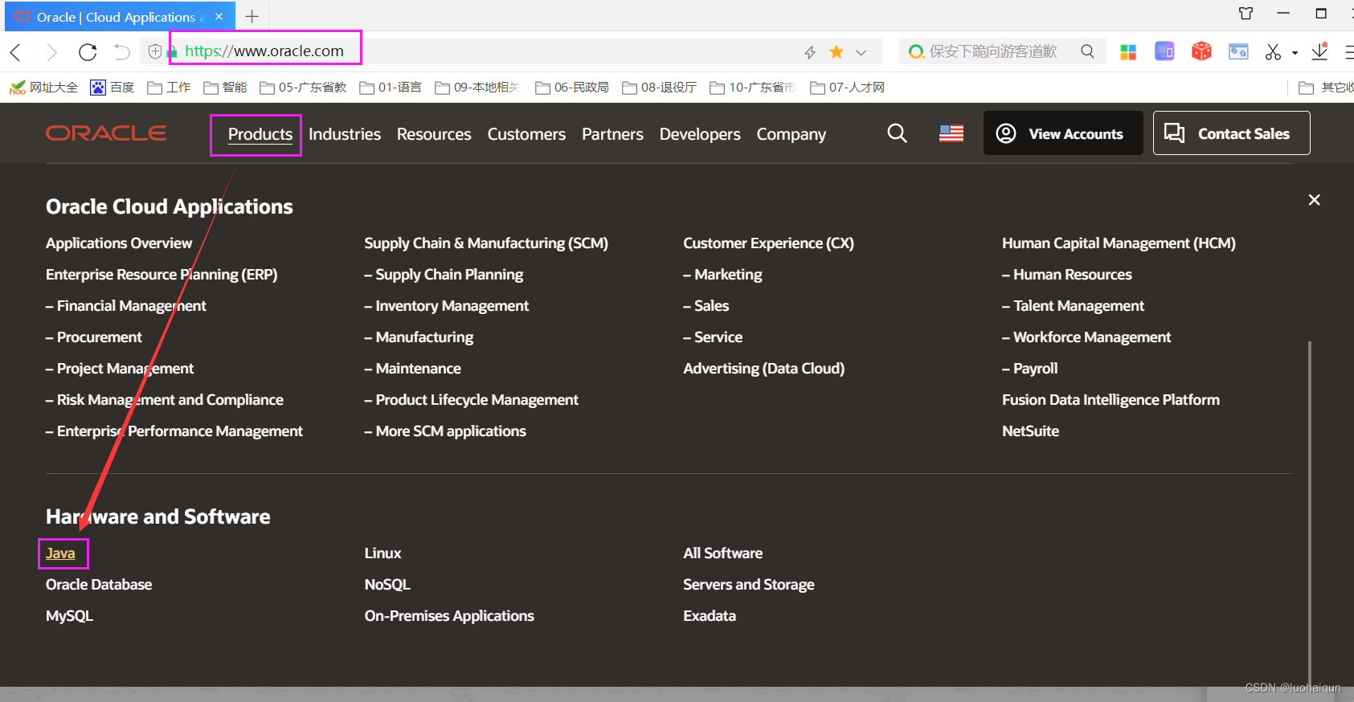The image size is (1354, 702).
Task: Open the NoSQL link
Action: (387, 585)
